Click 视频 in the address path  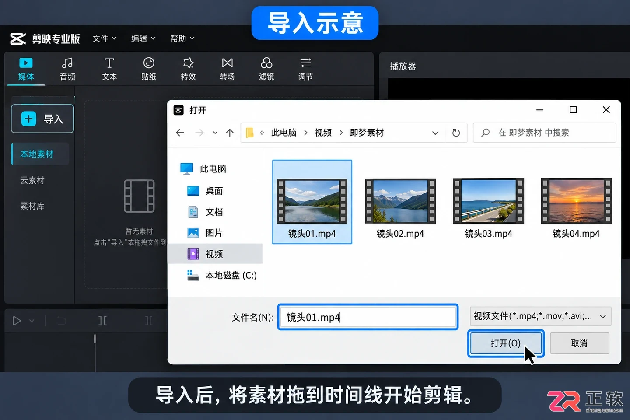(323, 133)
